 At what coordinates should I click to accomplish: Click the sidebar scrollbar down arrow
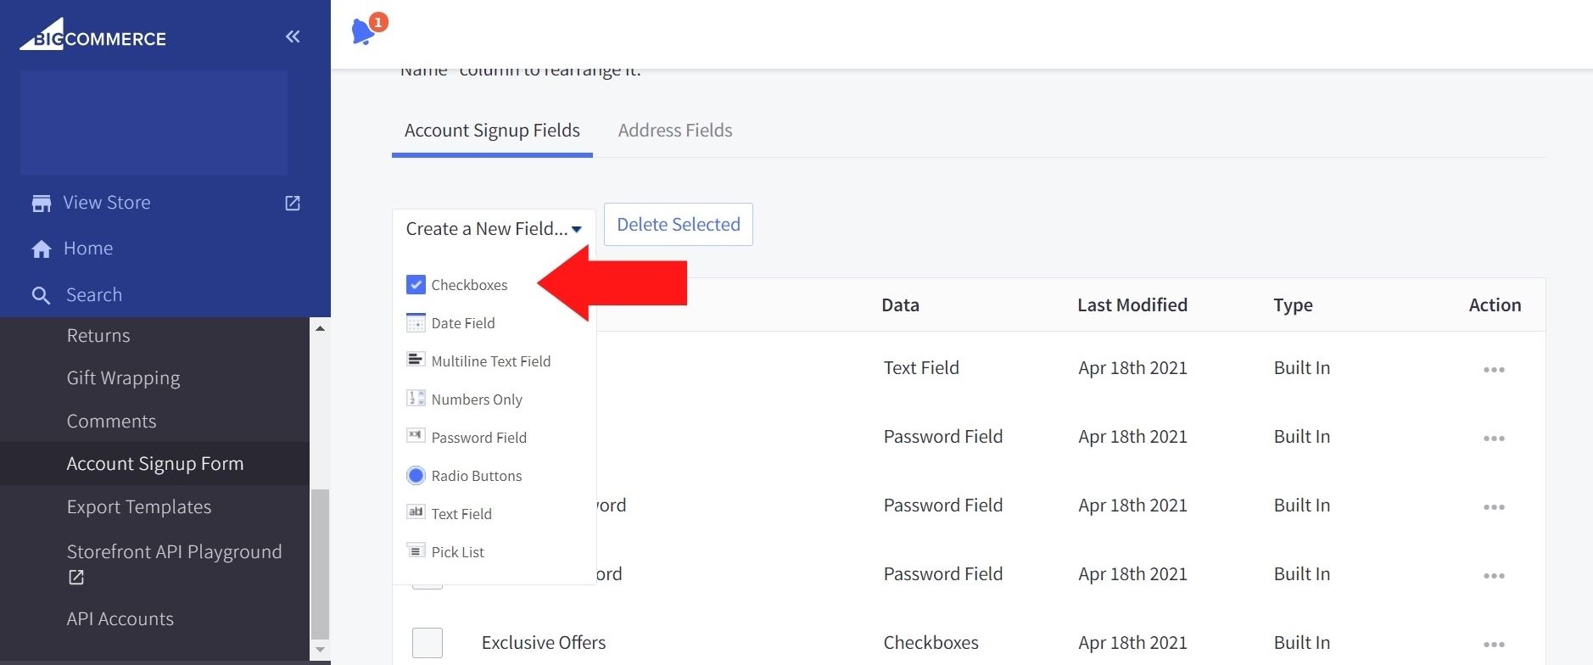[x=320, y=650]
